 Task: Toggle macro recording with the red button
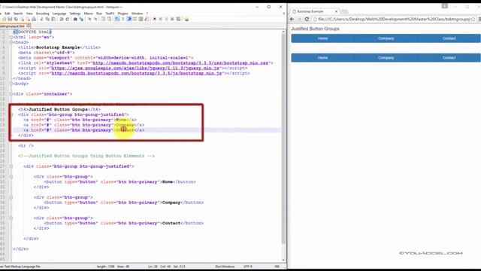click(155, 19)
